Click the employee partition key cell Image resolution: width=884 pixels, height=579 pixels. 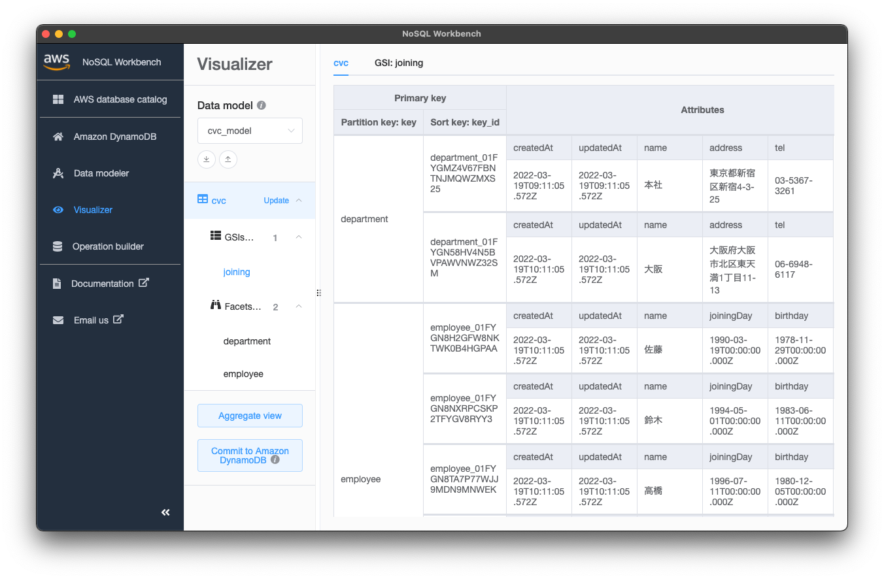click(379, 410)
